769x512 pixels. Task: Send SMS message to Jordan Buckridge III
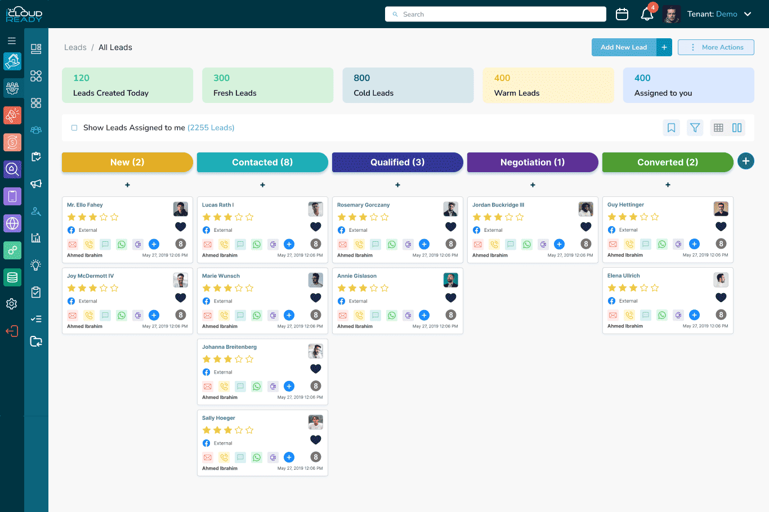click(511, 244)
